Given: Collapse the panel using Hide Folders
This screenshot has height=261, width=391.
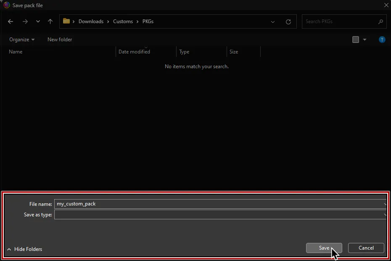Looking at the screenshot, I should coord(24,249).
